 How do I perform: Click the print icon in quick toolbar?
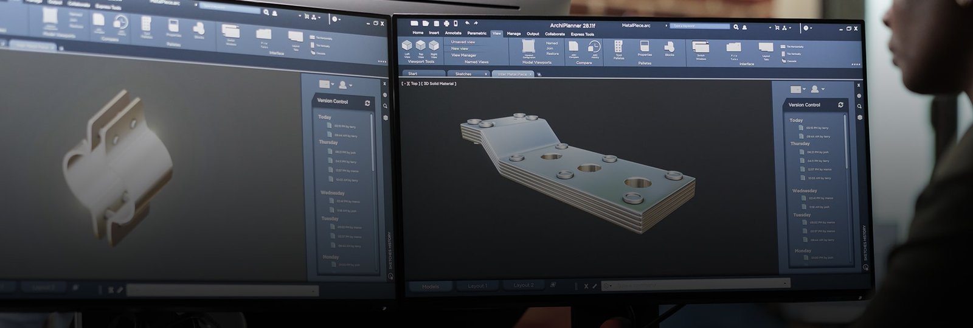coord(446,23)
